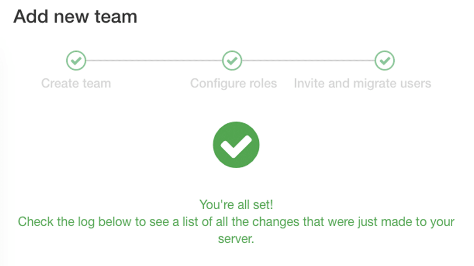Image resolution: width=474 pixels, height=266 pixels.
Task: Click the word log in the success message
Action: pos(87,222)
